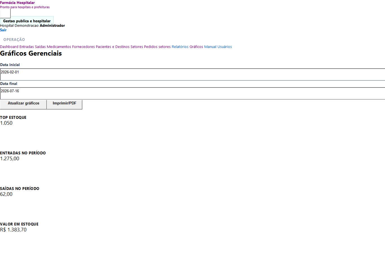Click the Top Estoque value 1.050
This screenshot has width=385, height=254.
pyautogui.click(x=6, y=123)
